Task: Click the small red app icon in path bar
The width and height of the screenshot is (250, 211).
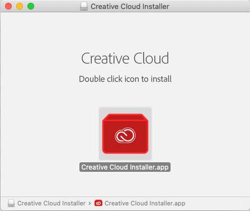Action: click(98, 203)
